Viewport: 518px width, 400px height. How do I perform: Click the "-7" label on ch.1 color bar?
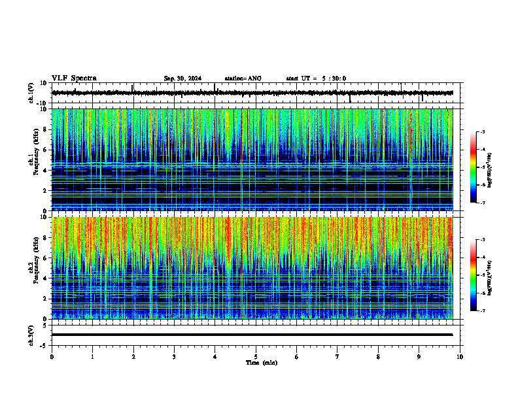[483, 203]
